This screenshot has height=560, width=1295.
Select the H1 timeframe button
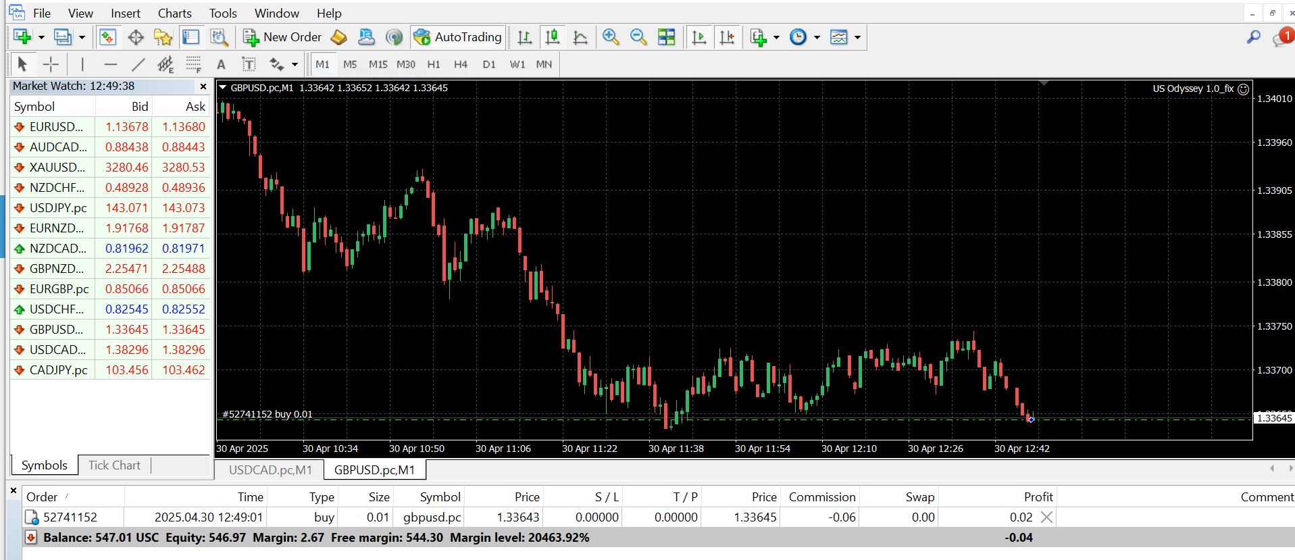[434, 65]
